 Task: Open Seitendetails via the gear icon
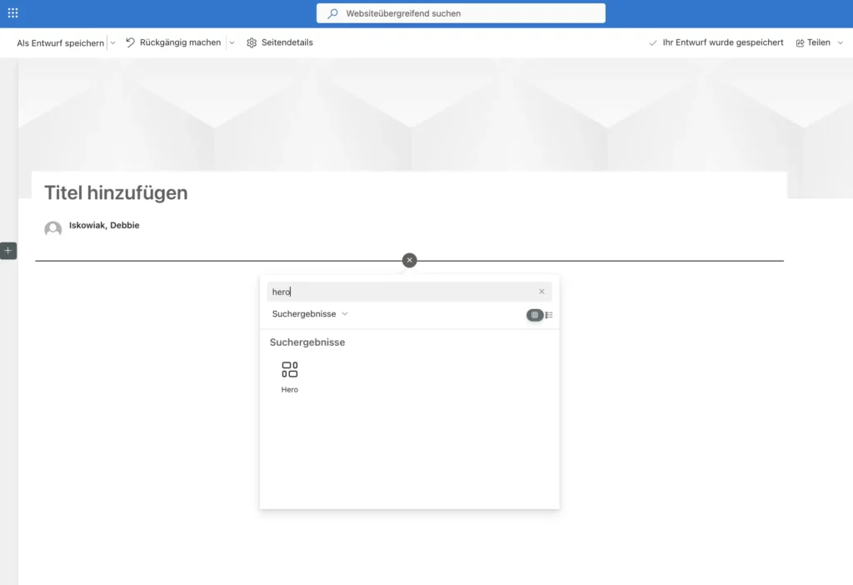[252, 42]
